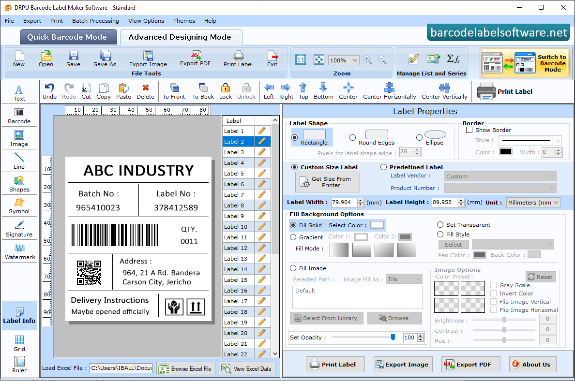Open the Themes menu
The height and width of the screenshot is (381, 575).
[184, 21]
